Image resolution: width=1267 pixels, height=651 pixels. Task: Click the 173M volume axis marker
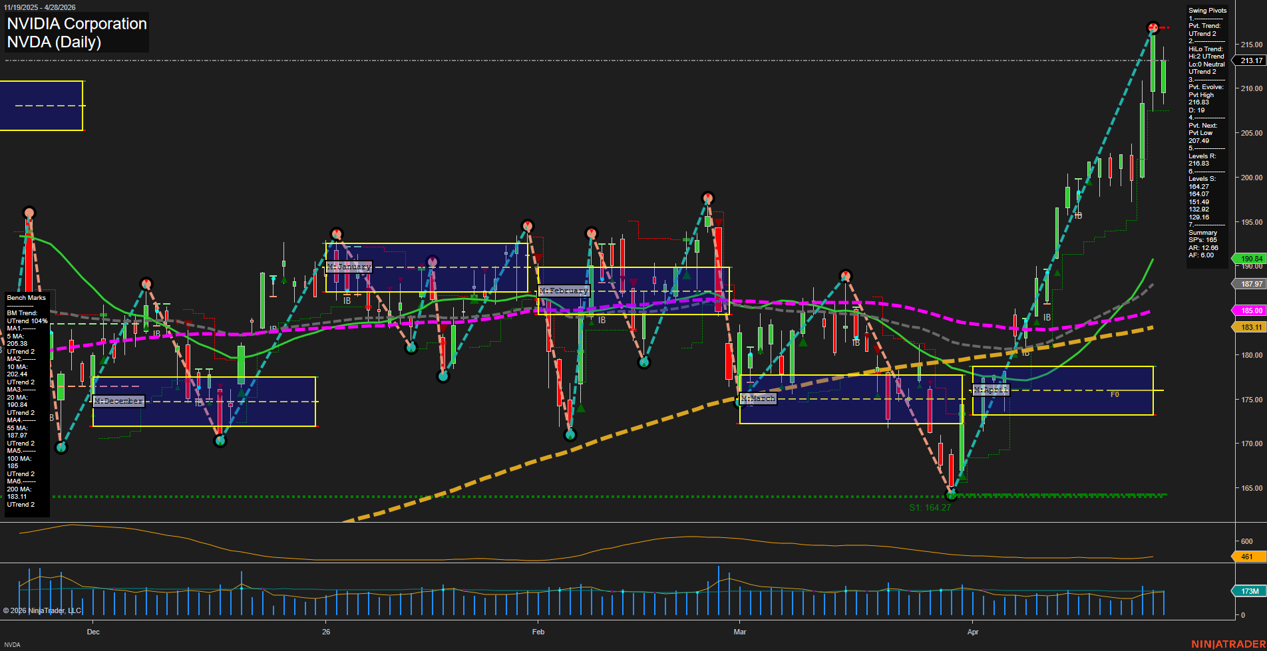tap(1249, 591)
